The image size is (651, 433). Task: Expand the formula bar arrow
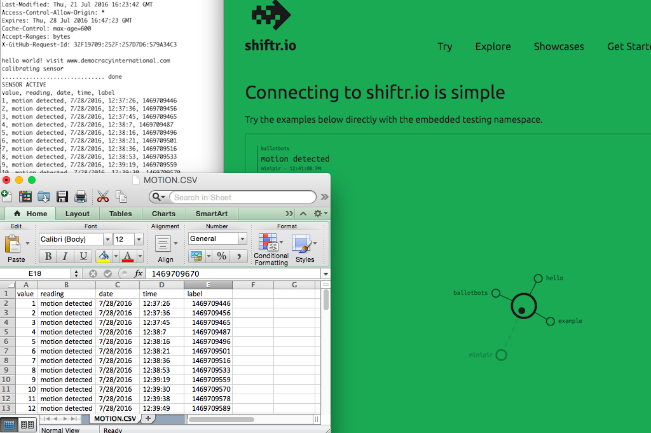326,274
